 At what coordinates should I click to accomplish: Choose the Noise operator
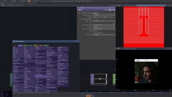40,56
